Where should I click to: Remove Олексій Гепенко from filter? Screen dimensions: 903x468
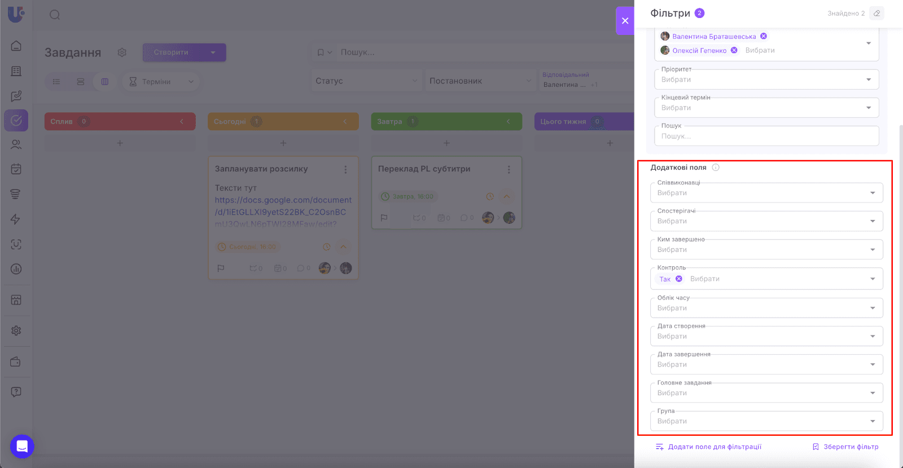734,50
